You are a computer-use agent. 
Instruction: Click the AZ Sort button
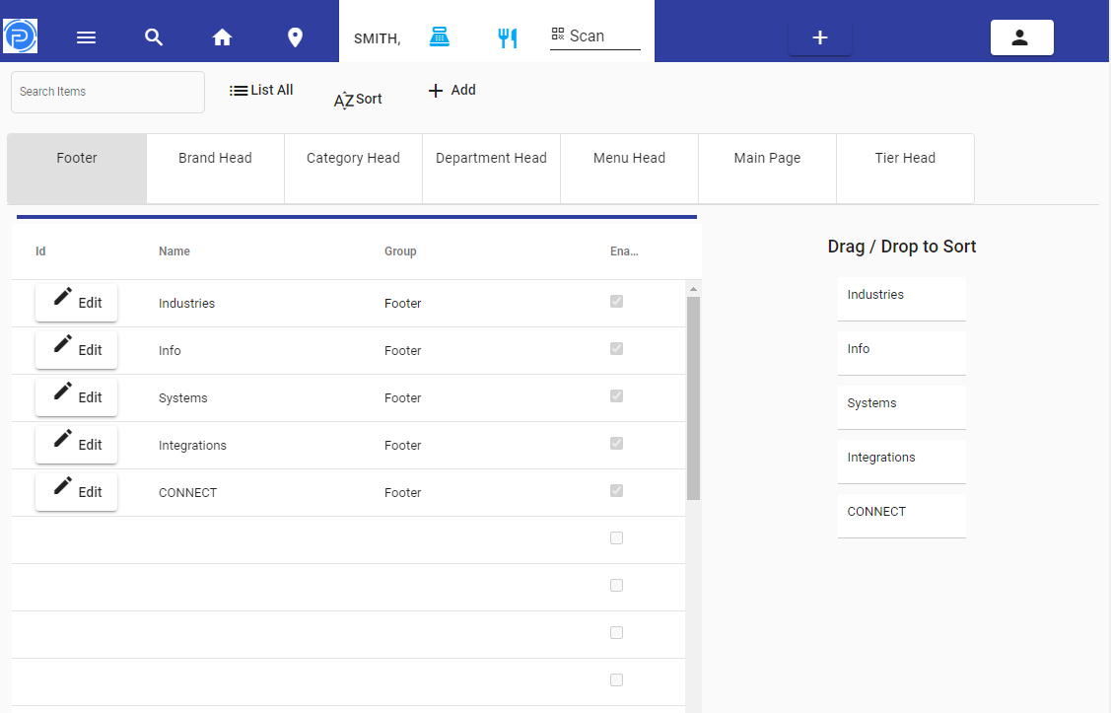(x=358, y=100)
